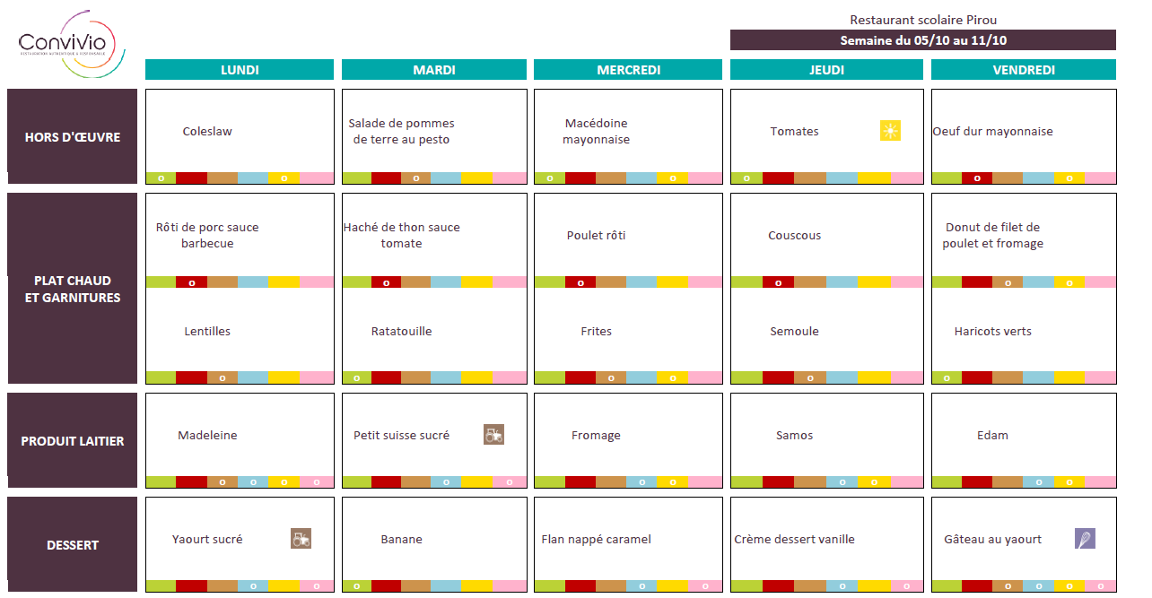Select the LUNDI column header
This screenshot has height=598, width=1152.
click(240, 69)
